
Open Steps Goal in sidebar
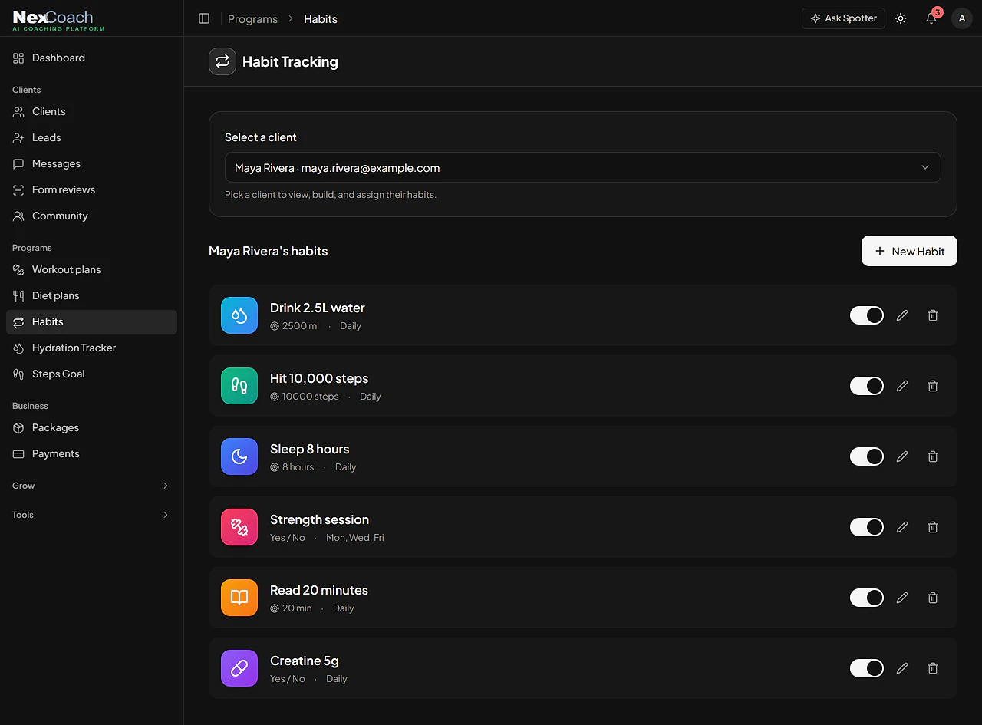(91, 374)
